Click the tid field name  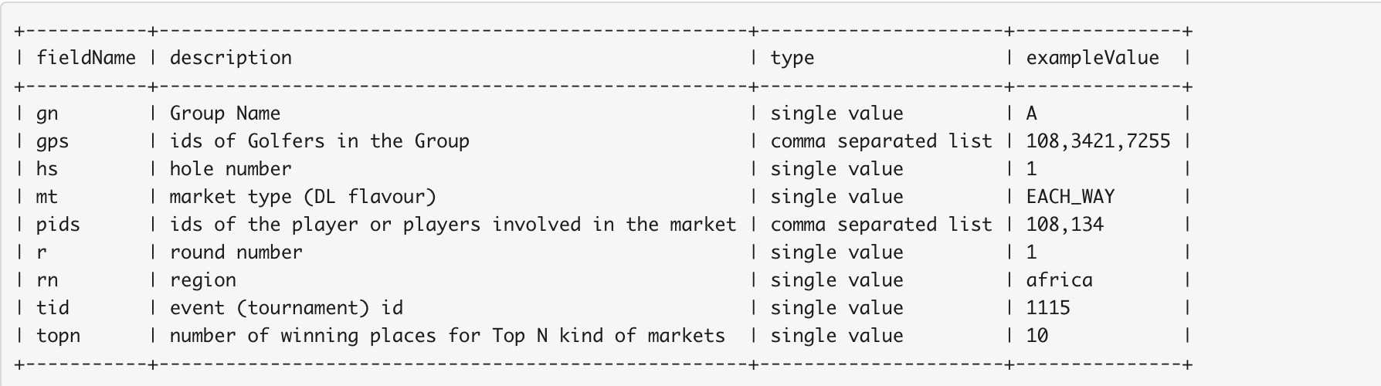53,308
